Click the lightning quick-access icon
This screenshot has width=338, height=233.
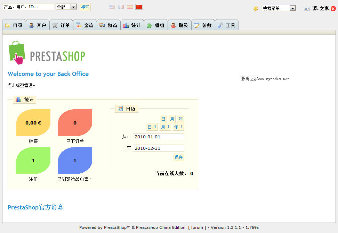point(256,9)
